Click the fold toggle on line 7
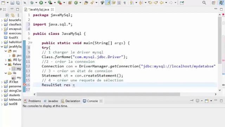The width and height of the screenshot is (225, 127). (x=31, y=42)
